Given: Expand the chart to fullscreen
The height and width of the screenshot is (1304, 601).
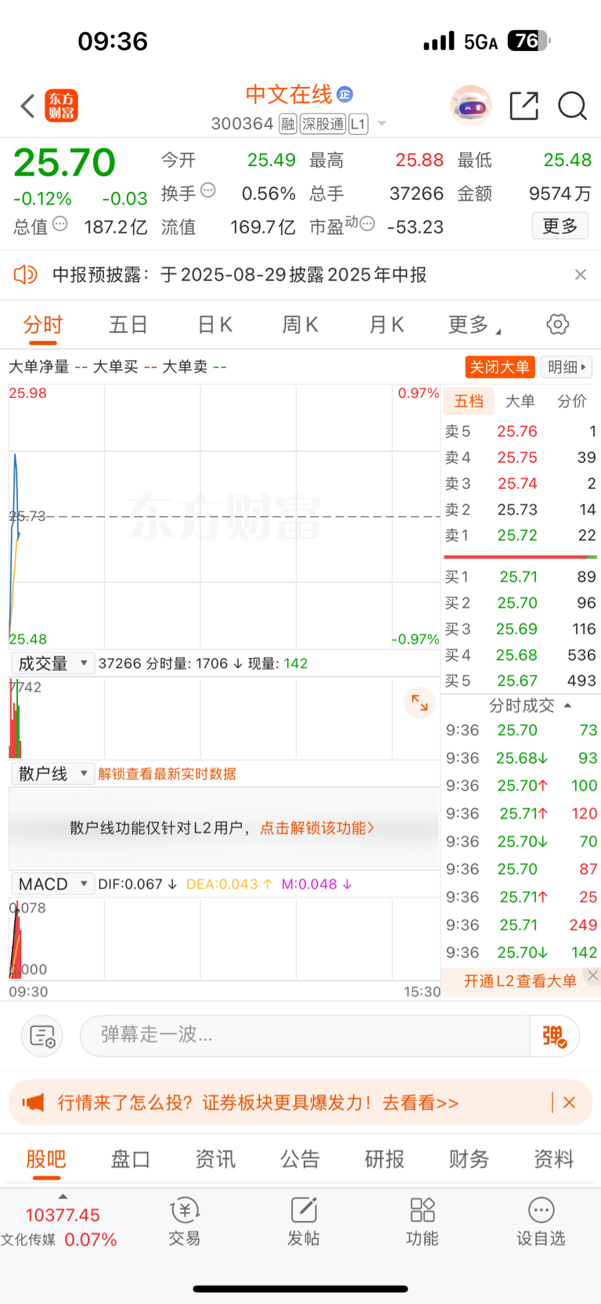Looking at the screenshot, I should [x=419, y=703].
